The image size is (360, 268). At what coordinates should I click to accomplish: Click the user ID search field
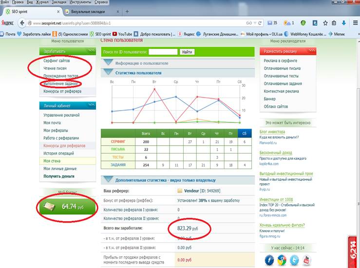click(163, 52)
